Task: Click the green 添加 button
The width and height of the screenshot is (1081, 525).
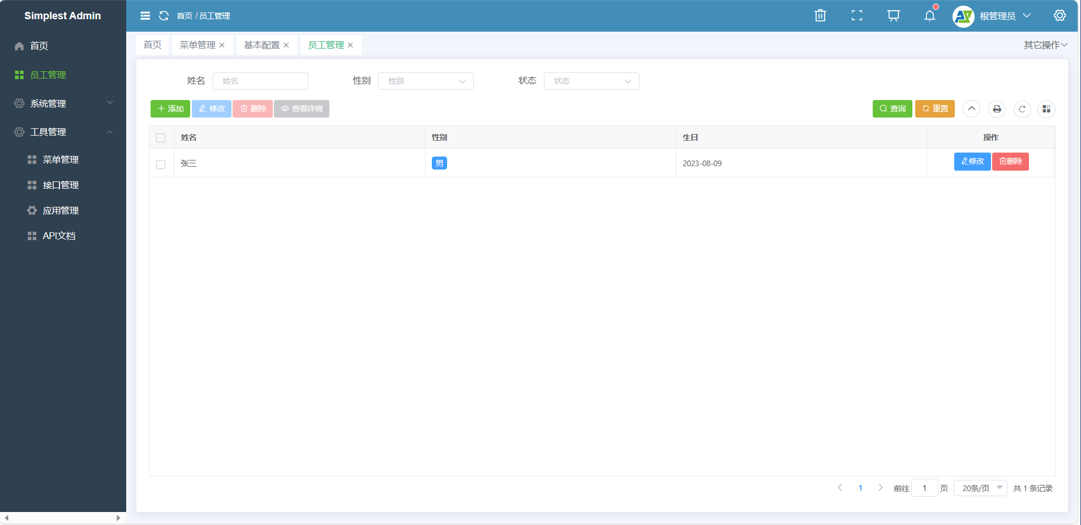Action: coord(170,109)
